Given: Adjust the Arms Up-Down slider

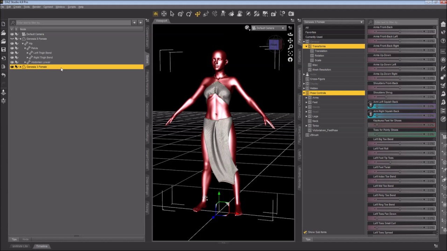Looking at the screenshot, I should pyautogui.click(x=402, y=60).
